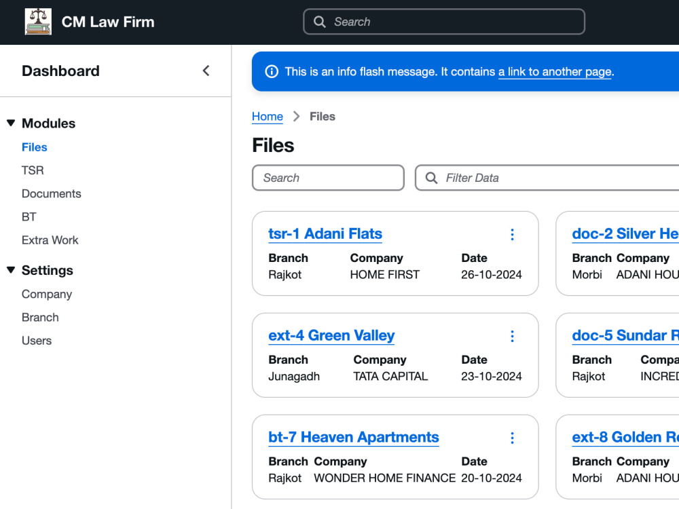Open the three-dot menu on bt-7 Heaven Apartments

(512, 438)
